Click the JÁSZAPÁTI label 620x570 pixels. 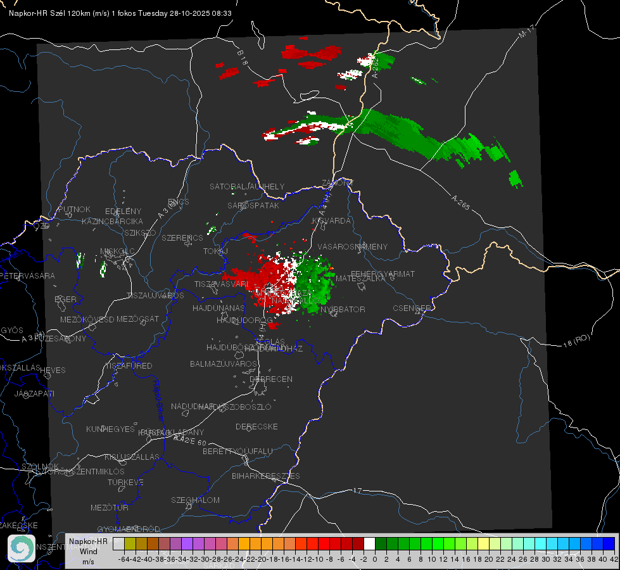tap(34, 393)
